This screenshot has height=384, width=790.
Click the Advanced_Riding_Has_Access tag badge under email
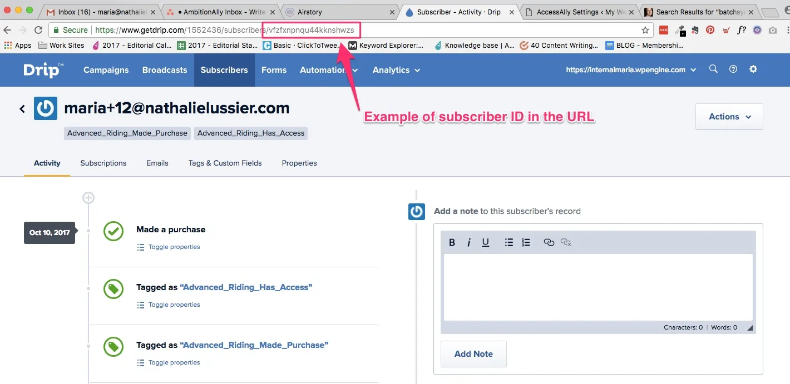point(251,133)
